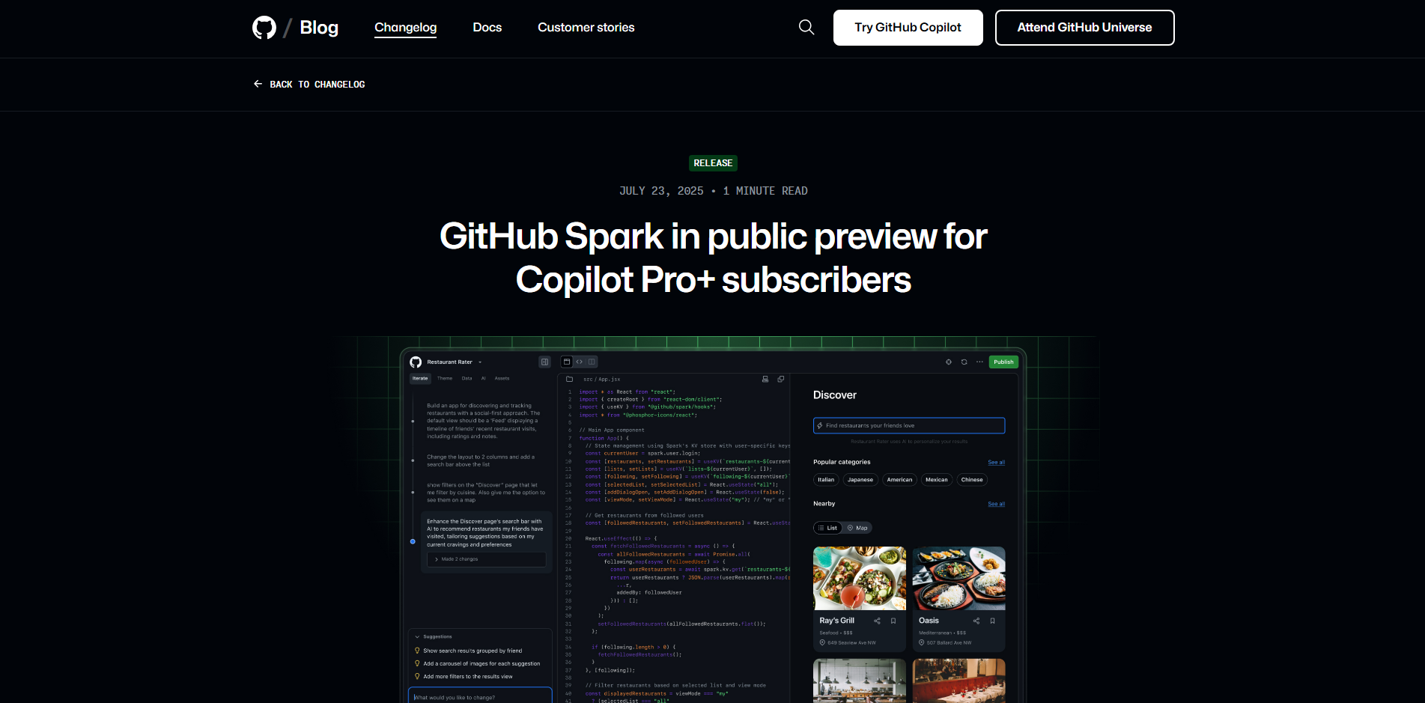1425x703 pixels.
Task: Share the Oasis restaurant card
Action: click(976, 621)
